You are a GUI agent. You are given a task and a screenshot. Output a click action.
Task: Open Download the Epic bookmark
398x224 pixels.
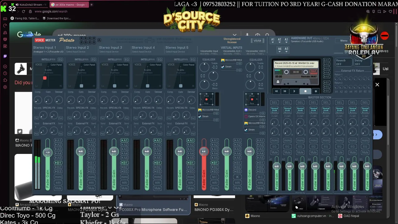57,18
